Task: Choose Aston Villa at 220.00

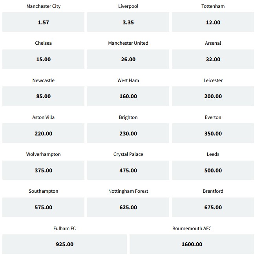Action: point(43,133)
